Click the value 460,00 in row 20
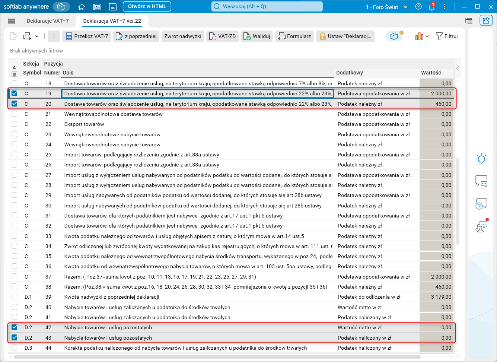Image resolution: width=497 pixels, height=362 pixels. pyautogui.click(x=443, y=104)
